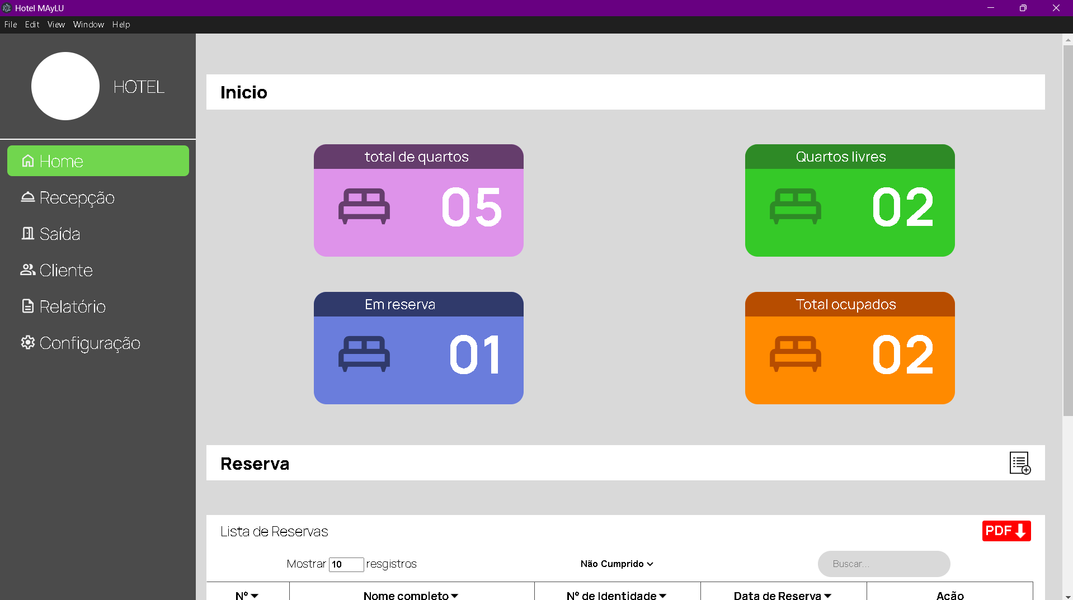
Task: Click the Mostrar records number field
Action: (x=346, y=564)
